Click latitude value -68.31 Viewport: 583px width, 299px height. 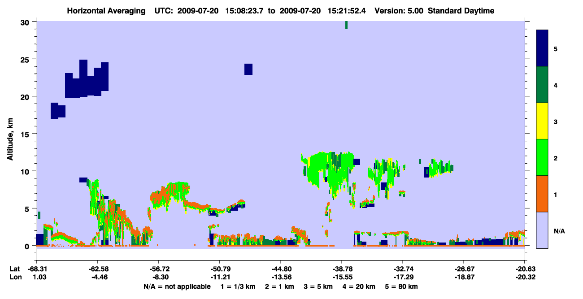click(37, 269)
